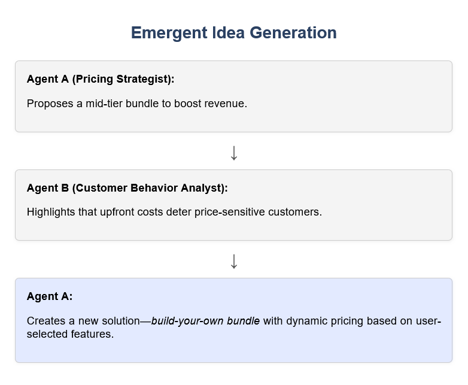Click the down arrow above the blue box
Viewport: 468px width, 385px height.
pyautogui.click(x=234, y=262)
